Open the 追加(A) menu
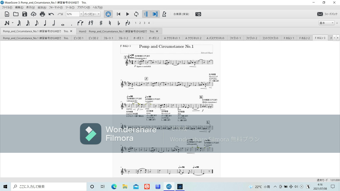 pos(42,7)
